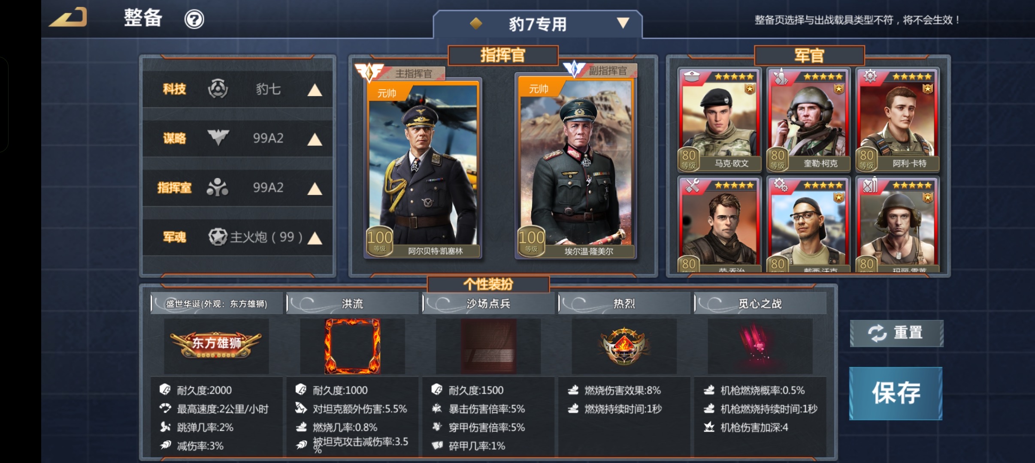Click the 谋略 wing emblem icon
Image resolution: width=1035 pixels, height=463 pixels.
pos(218,138)
